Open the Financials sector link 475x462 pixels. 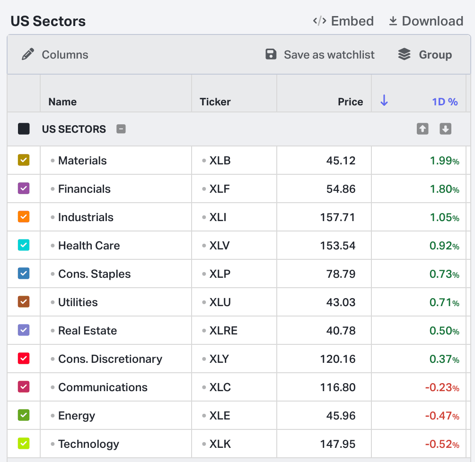click(x=84, y=189)
